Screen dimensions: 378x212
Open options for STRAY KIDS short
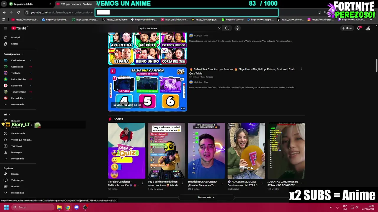302,183
